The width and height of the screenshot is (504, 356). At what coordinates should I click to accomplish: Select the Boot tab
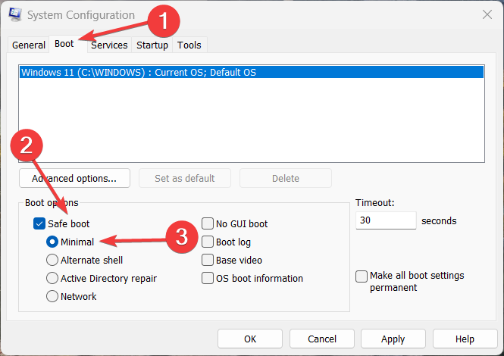(64, 44)
